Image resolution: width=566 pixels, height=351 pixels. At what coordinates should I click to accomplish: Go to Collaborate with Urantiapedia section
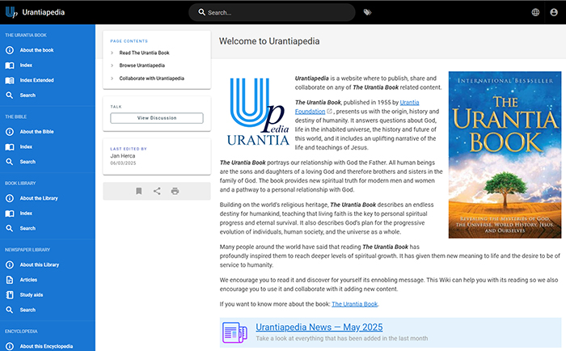(x=152, y=78)
